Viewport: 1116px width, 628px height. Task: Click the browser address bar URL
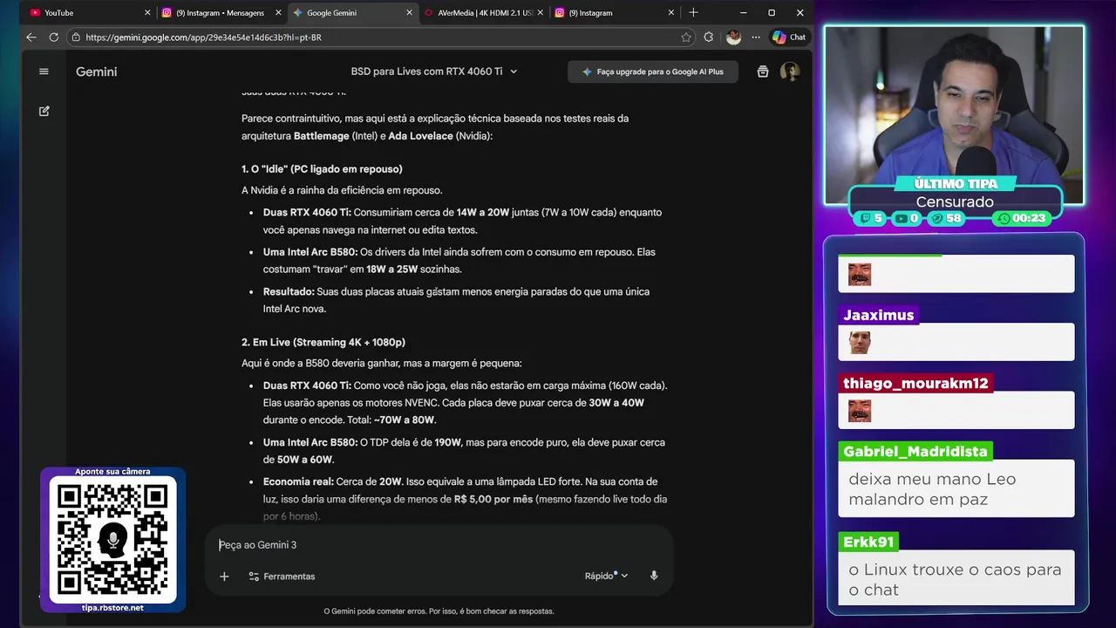[x=203, y=38]
